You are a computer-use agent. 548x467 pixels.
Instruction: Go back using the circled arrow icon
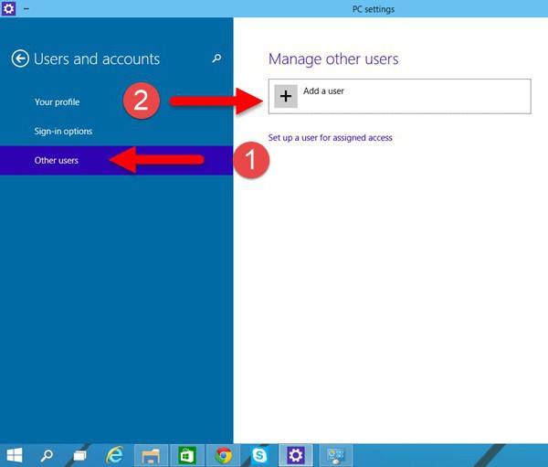20,58
